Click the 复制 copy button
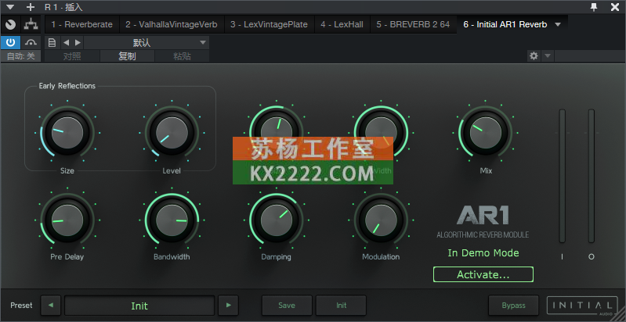 point(127,56)
